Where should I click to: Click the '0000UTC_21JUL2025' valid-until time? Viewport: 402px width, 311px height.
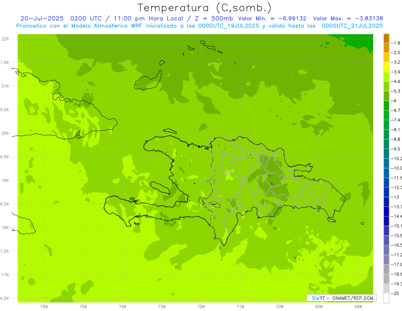point(352,26)
